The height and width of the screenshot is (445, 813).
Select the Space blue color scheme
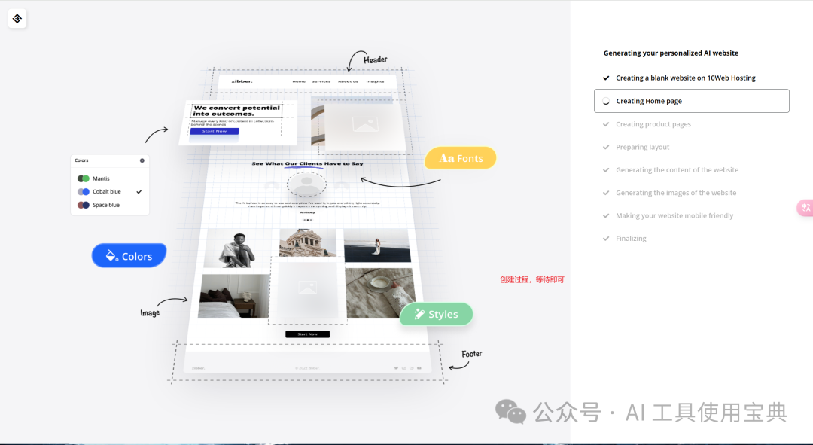[99, 205]
